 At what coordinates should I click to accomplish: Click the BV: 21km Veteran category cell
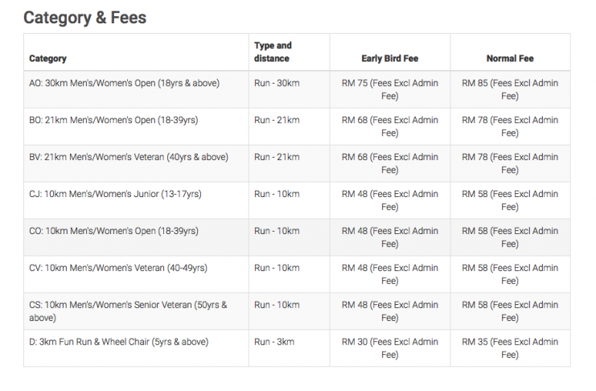pos(129,157)
